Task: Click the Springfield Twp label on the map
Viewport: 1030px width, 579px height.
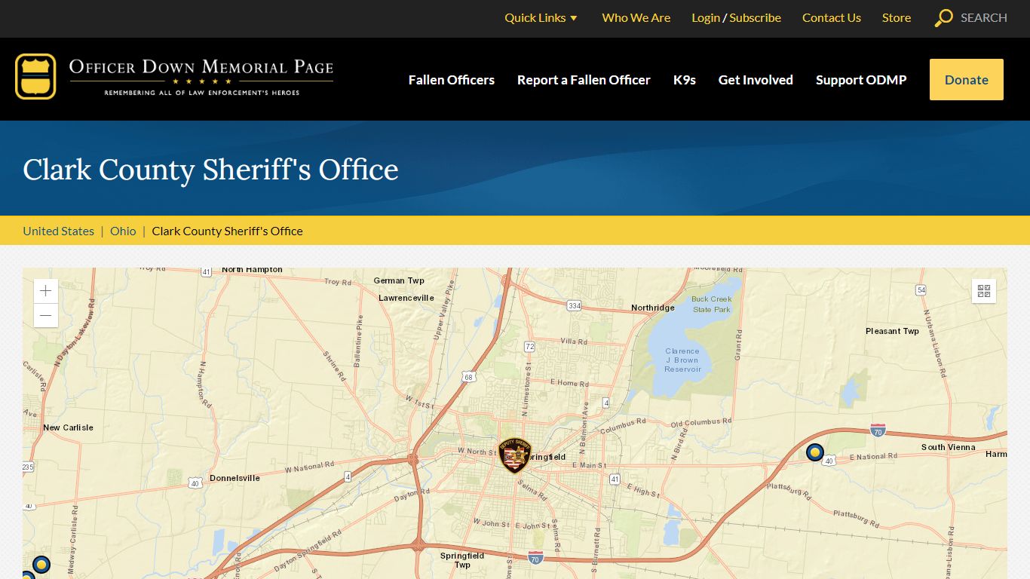Action: pyautogui.click(x=462, y=560)
